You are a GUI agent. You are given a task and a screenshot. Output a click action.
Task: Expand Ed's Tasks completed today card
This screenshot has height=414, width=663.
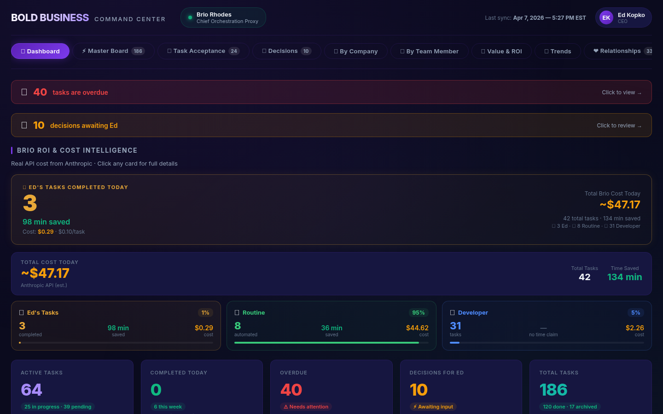(331, 209)
